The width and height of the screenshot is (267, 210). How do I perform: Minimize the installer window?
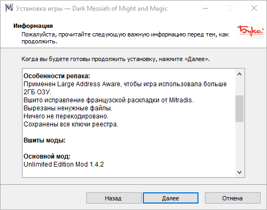pos(205,8)
